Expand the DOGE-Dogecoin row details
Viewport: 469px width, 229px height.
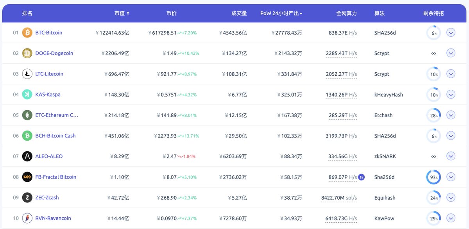click(451, 53)
